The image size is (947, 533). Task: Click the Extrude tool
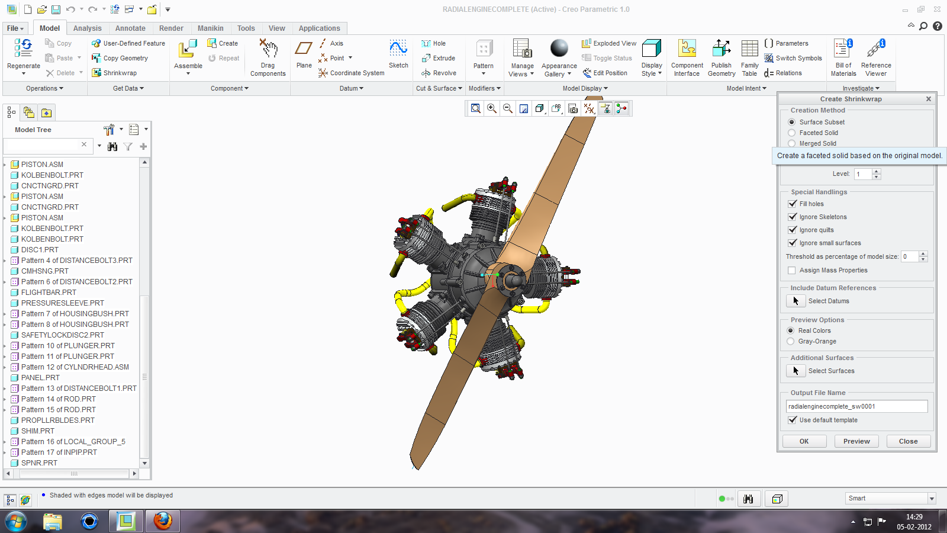(x=438, y=58)
